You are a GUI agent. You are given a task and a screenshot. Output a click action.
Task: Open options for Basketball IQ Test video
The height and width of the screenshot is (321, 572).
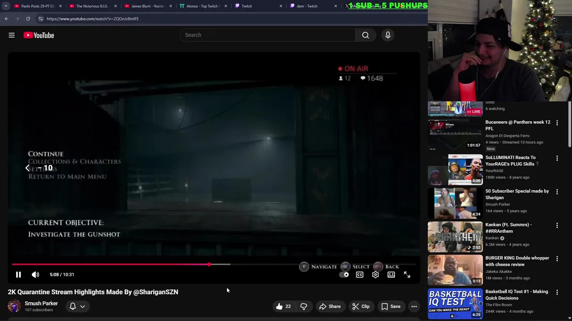tap(557, 292)
